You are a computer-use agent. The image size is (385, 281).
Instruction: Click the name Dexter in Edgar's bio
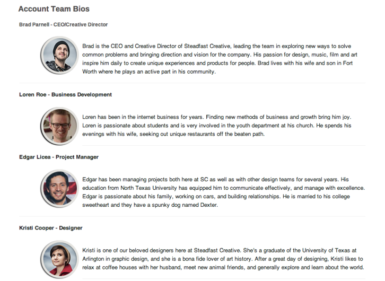207,205
